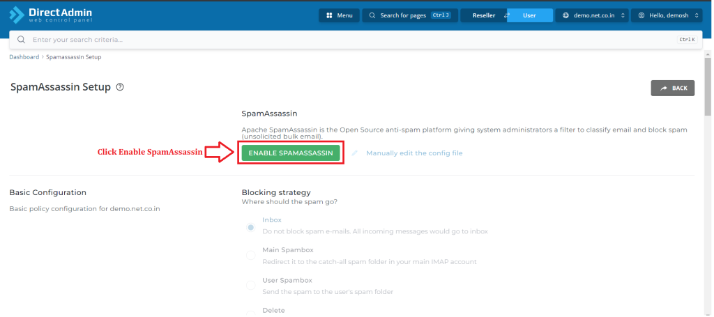714x317 pixels.
Task: Focus the Enter your search criteria field
Action: tap(355, 40)
